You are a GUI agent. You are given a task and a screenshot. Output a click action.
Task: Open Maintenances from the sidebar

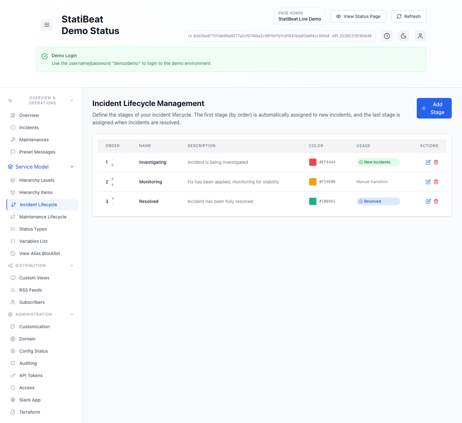point(34,140)
